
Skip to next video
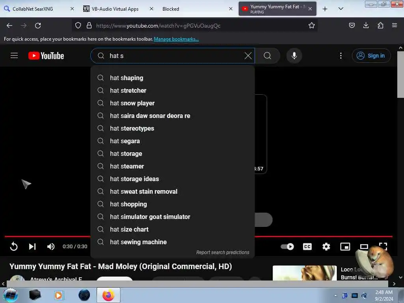click(x=32, y=247)
